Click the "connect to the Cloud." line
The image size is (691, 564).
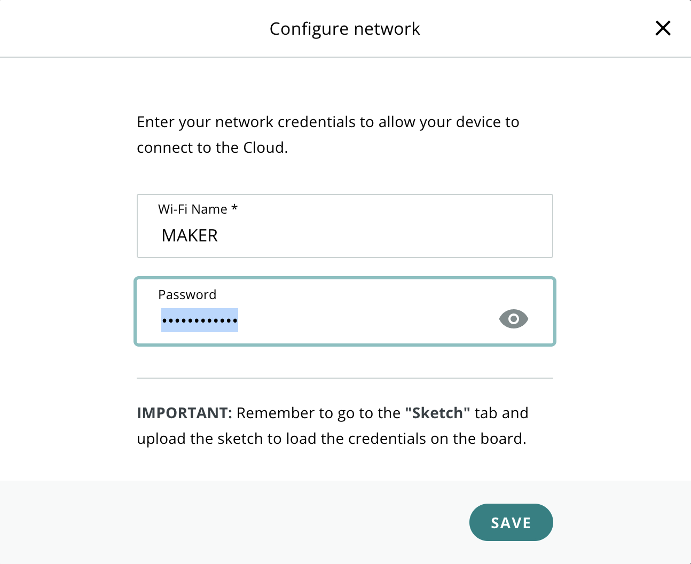pos(212,148)
